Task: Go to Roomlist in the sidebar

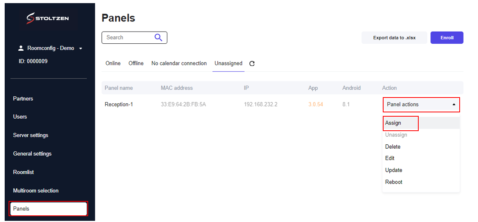Action: coord(23,172)
